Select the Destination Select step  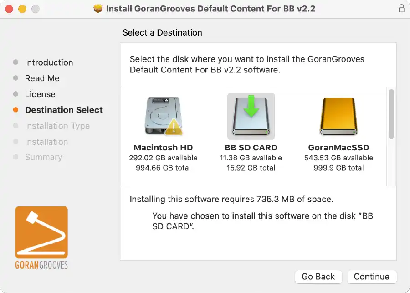point(64,110)
